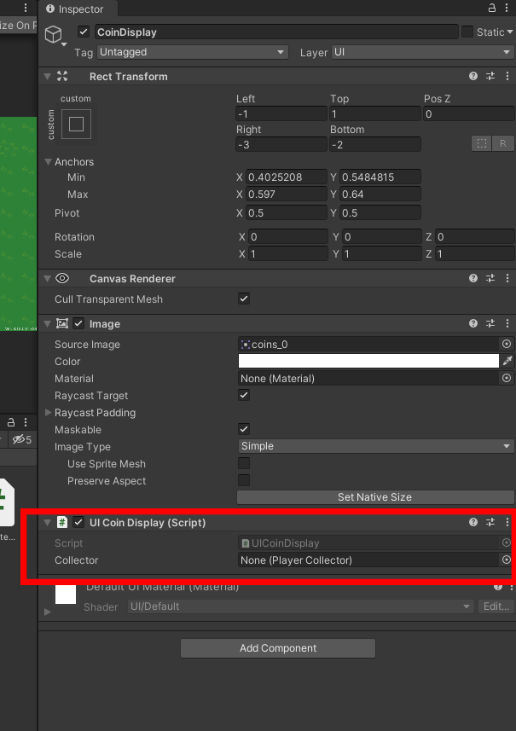The image size is (516, 731).
Task: Click the Anchors Max Y field
Action: pos(380,194)
